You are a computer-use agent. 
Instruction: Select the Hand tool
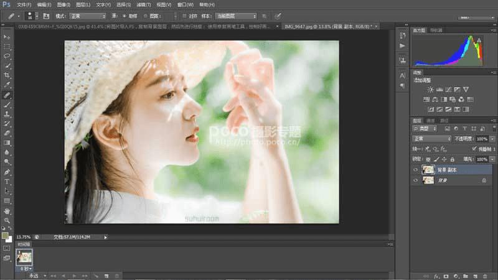point(7,211)
